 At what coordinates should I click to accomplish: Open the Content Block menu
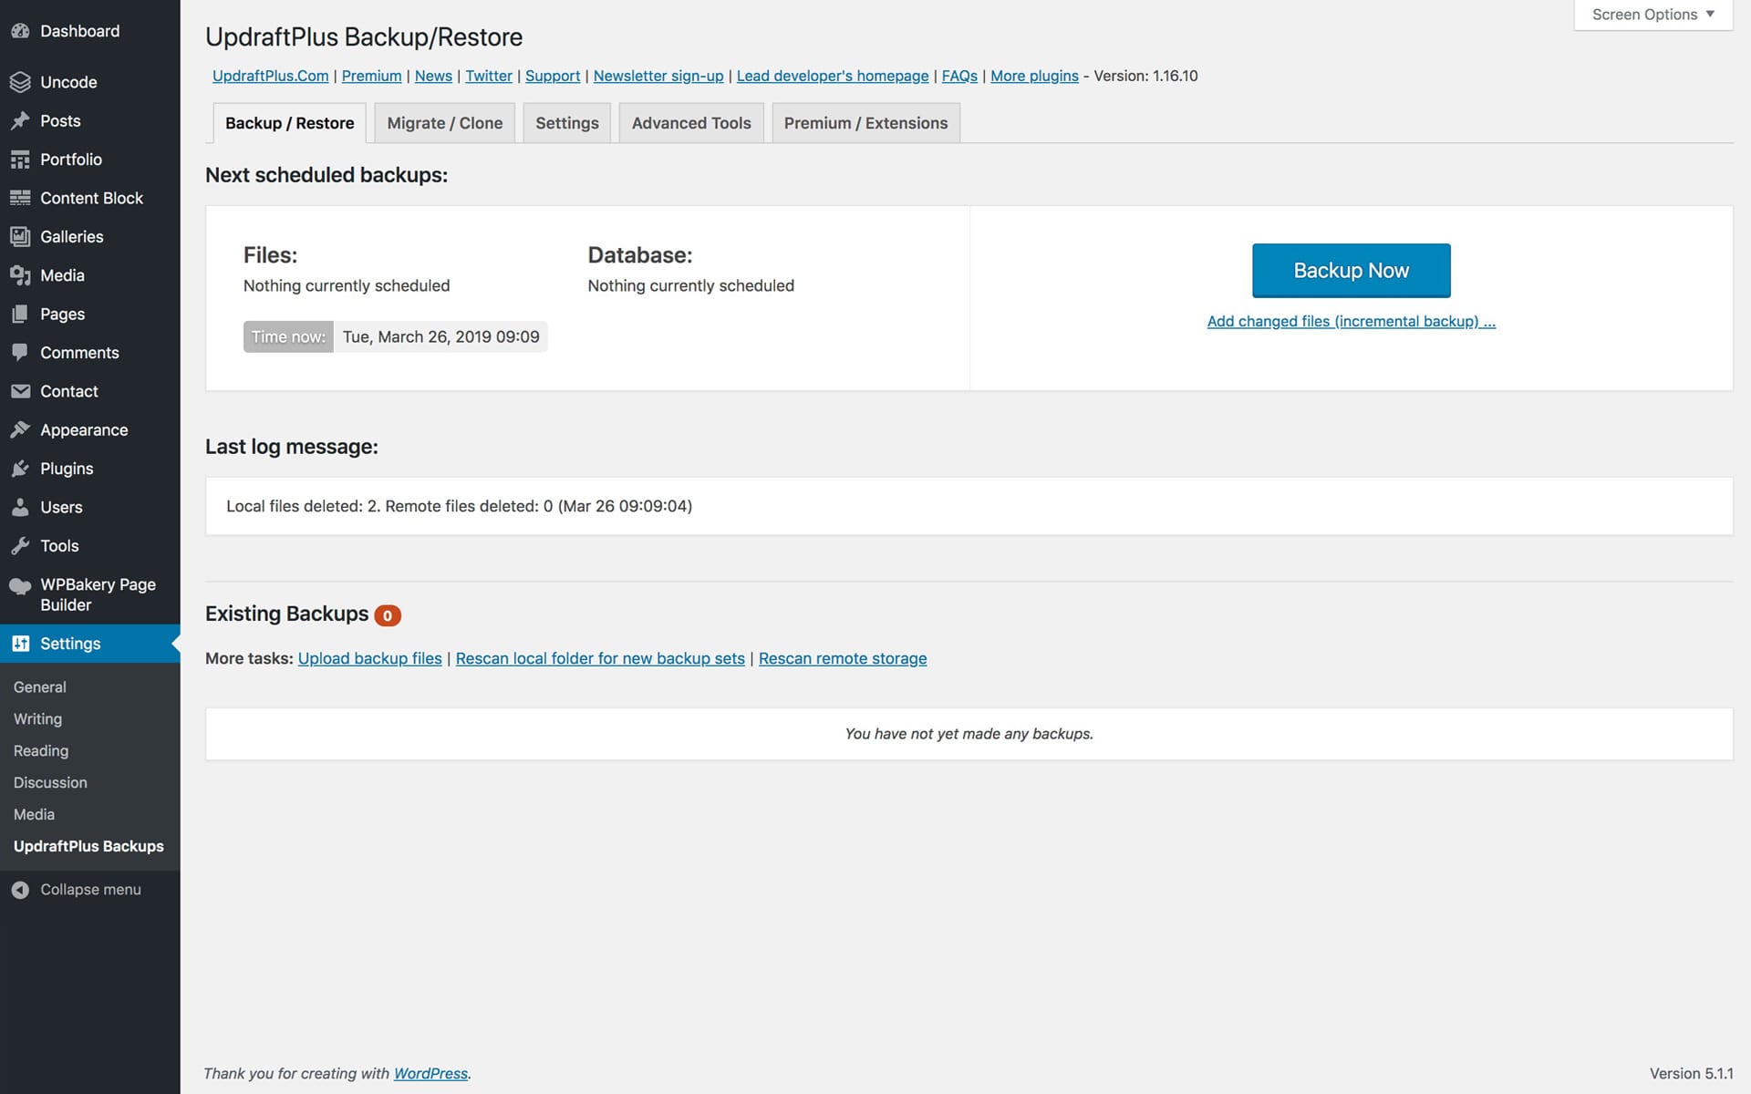pos(90,198)
